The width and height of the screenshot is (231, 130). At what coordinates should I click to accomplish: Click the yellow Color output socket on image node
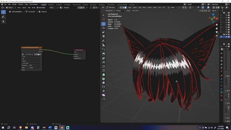42,50
